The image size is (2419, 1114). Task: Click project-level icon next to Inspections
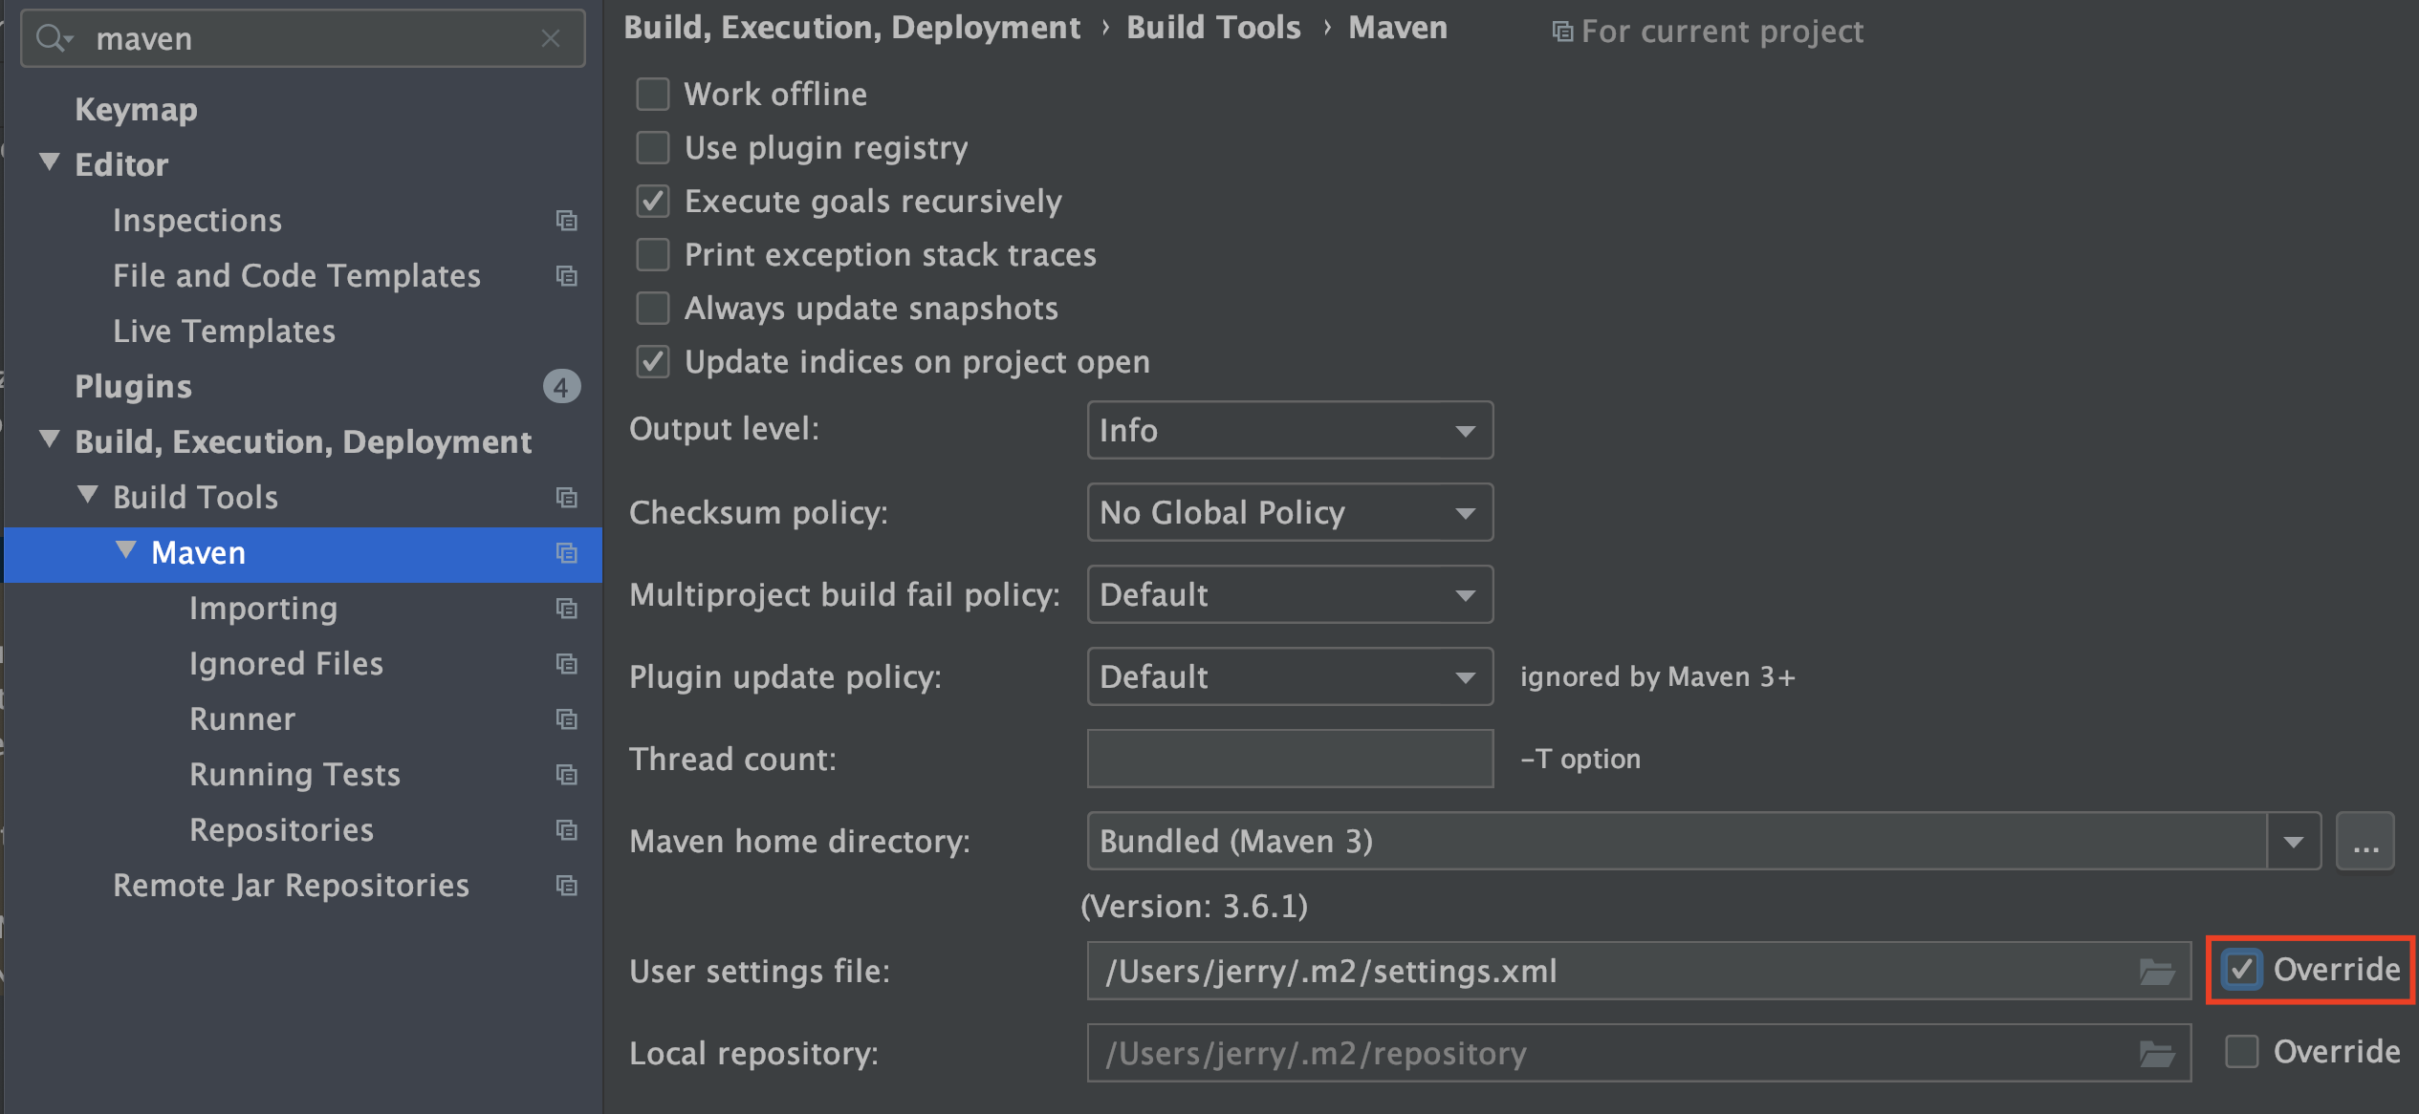tap(567, 221)
